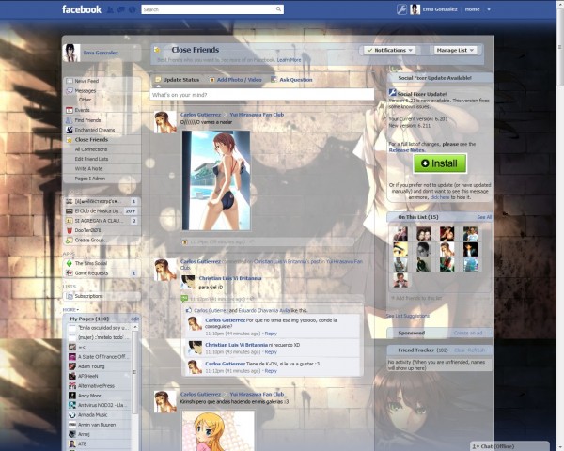564x451 pixels.
Task: Open Other messages folder
Action: [x=85, y=100]
